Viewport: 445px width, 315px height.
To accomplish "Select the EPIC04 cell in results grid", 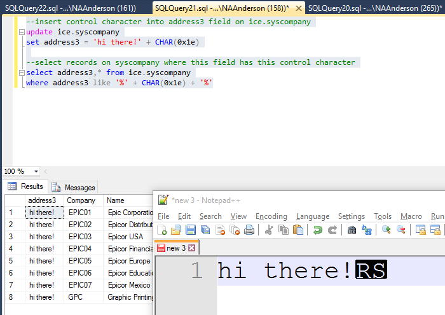I will point(80,249).
